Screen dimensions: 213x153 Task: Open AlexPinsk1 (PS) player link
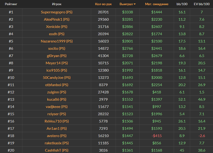pos(57,19)
